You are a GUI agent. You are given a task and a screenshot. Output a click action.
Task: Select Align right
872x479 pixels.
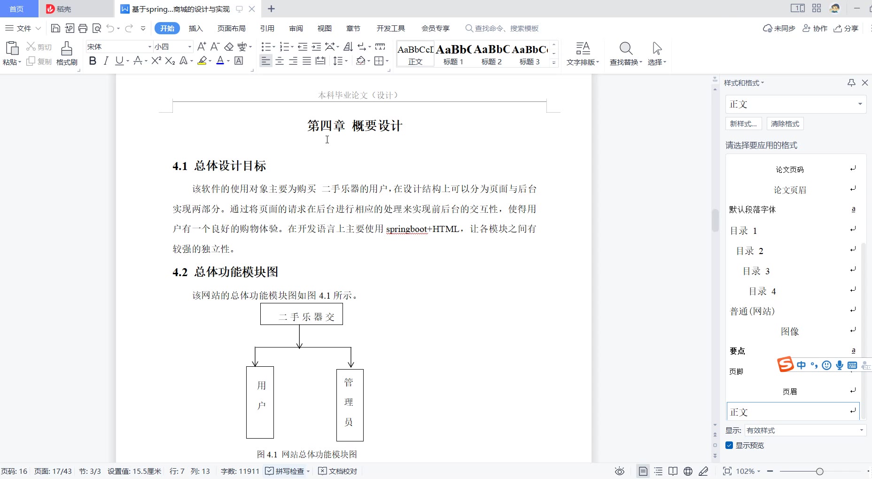(293, 61)
